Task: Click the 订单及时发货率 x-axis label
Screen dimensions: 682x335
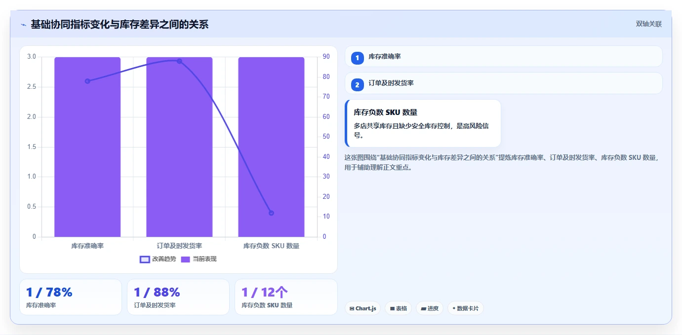Action: (x=179, y=246)
